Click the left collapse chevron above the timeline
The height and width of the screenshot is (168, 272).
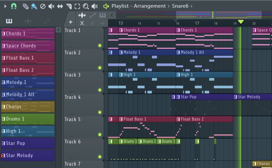(x=112, y=15)
